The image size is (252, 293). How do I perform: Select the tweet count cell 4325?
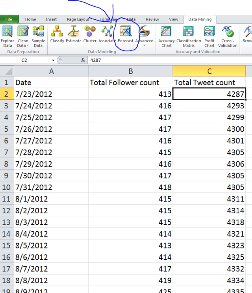click(x=209, y=257)
